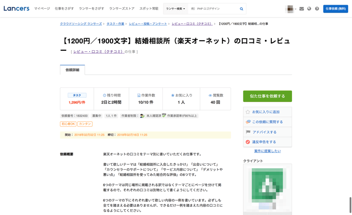Open 仕事をさがす menu
Screen dimensions: 352x215
click(64, 9)
